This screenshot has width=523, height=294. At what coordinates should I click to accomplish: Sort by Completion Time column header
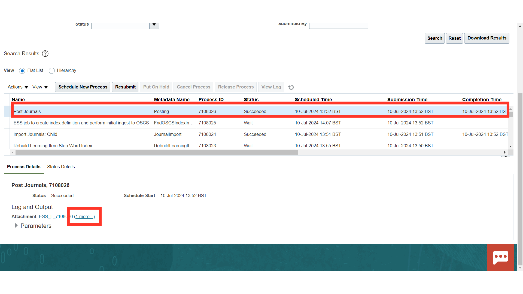482,100
